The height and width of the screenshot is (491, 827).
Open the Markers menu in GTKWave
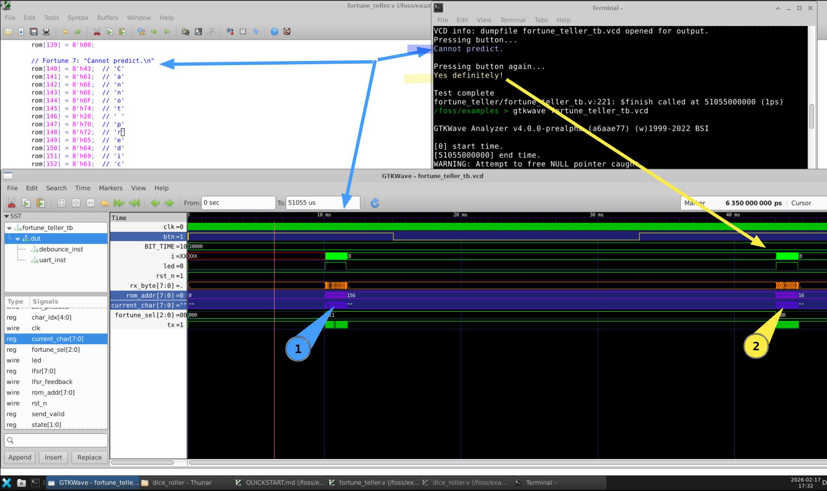click(111, 188)
